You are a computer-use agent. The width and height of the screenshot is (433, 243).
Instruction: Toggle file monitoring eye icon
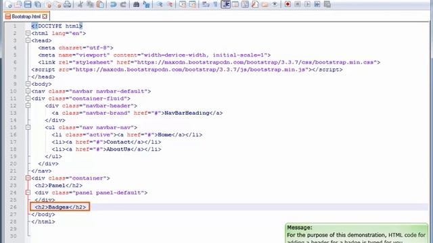(275, 4)
